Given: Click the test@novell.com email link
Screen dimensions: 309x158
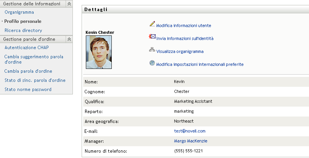Looking at the screenshot, I should point(190,131).
